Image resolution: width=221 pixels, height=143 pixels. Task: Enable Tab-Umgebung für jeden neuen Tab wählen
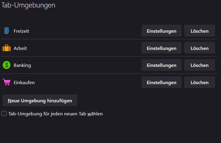tap(4, 114)
